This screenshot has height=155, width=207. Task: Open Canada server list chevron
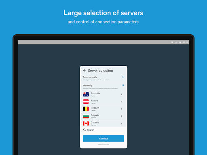click(x=121, y=124)
